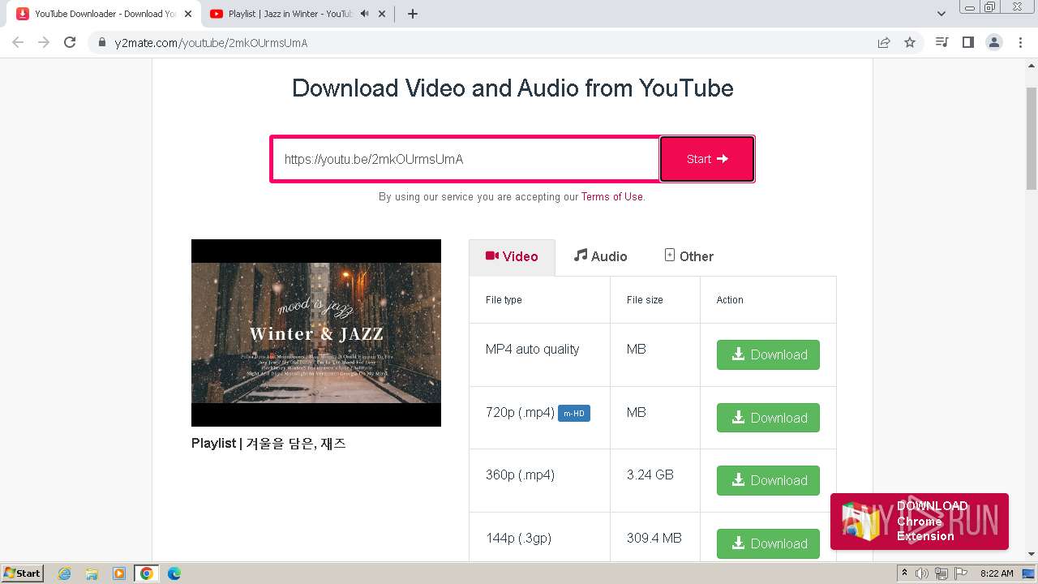1038x584 pixels.
Task: Click the Playlist title below the thumbnail
Action: pos(268,444)
